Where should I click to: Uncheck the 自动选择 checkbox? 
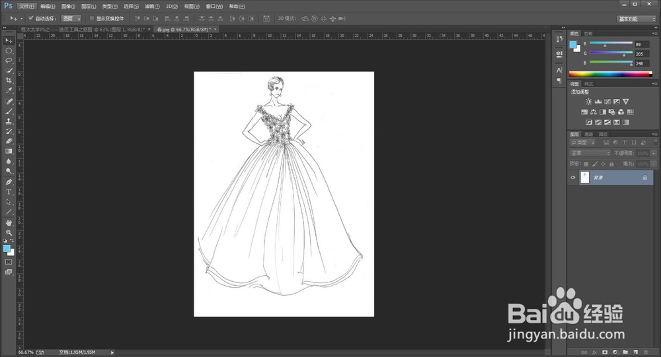(31, 18)
